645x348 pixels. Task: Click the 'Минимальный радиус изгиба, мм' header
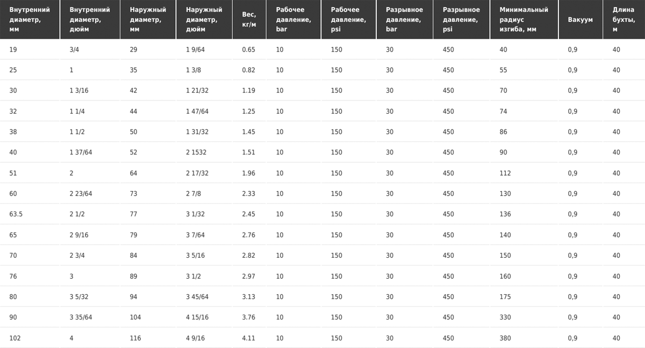click(524, 19)
